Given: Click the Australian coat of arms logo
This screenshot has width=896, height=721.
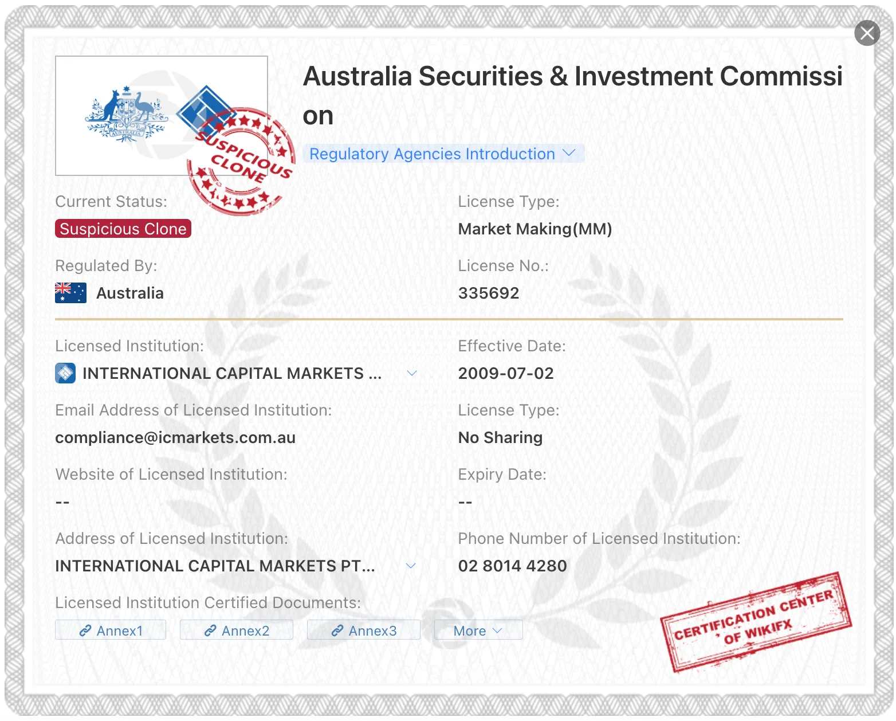Looking at the screenshot, I should [x=127, y=115].
